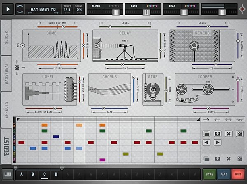Click the DELAY LEVEL slider knob
The height and width of the screenshot is (184, 247).
pyautogui.click(x=110, y=27)
